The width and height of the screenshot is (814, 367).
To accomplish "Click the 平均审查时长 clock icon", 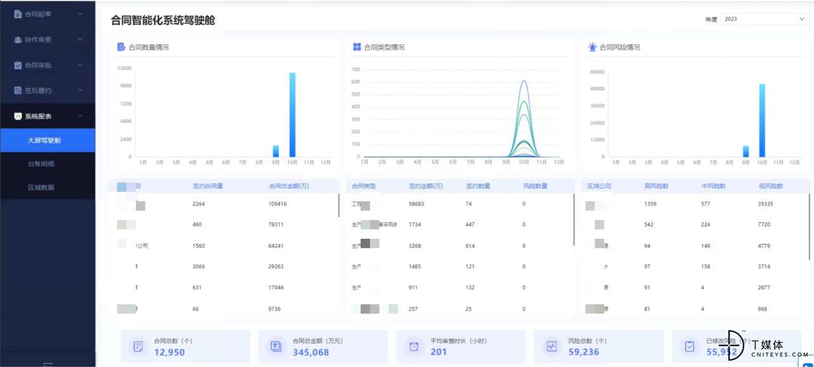I will pos(414,347).
